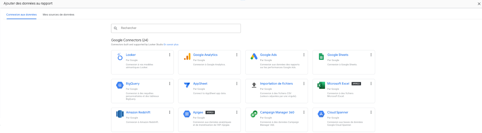This screenshot has width=482, height=133.
Task: Click the Amazon Redshift icon
Action: click(x=120, y=114)
